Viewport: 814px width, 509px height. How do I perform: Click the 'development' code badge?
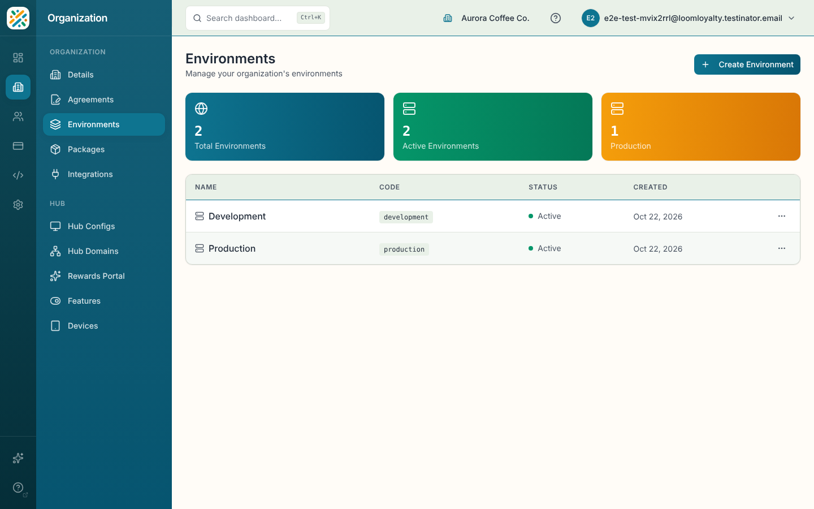tap(406, 217)
